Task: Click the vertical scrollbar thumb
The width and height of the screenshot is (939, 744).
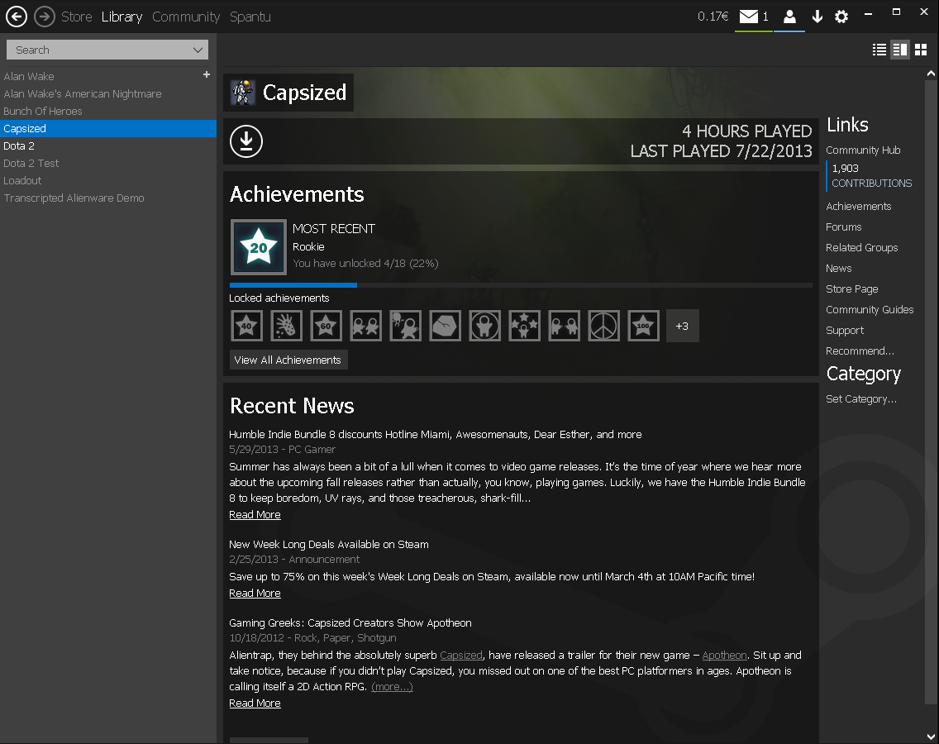Action: [931, 391]
